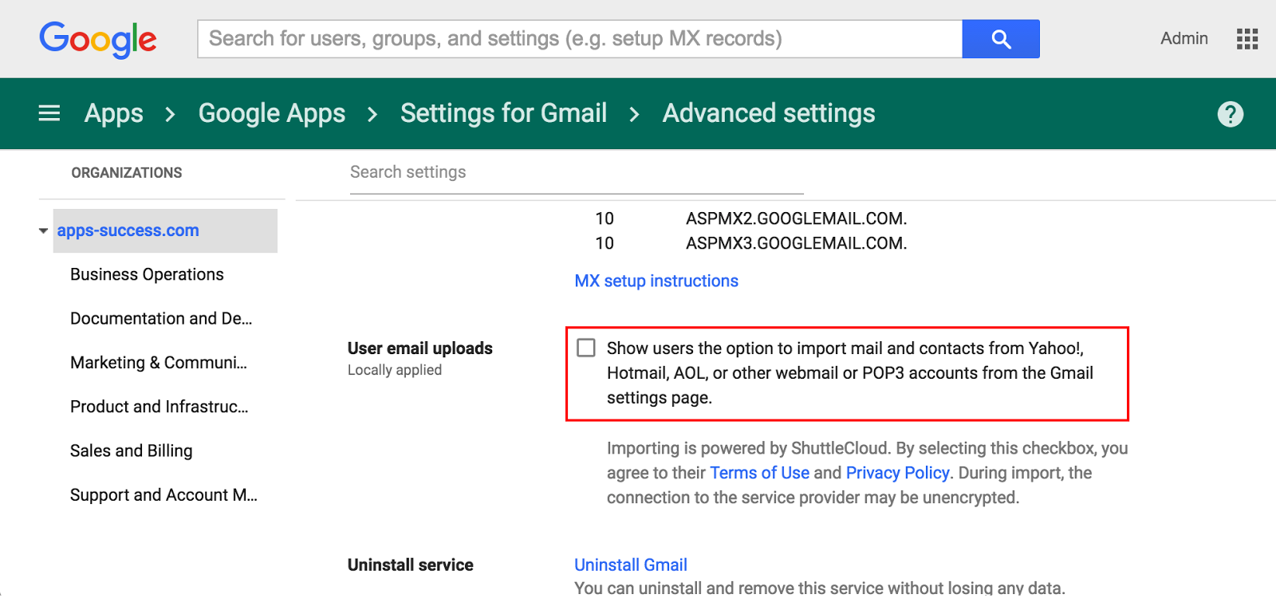The height and width of the screenshot is (598, 1276).
Task: Click the Advanced settings breadcrumb
Action: (x=769, y=113)
